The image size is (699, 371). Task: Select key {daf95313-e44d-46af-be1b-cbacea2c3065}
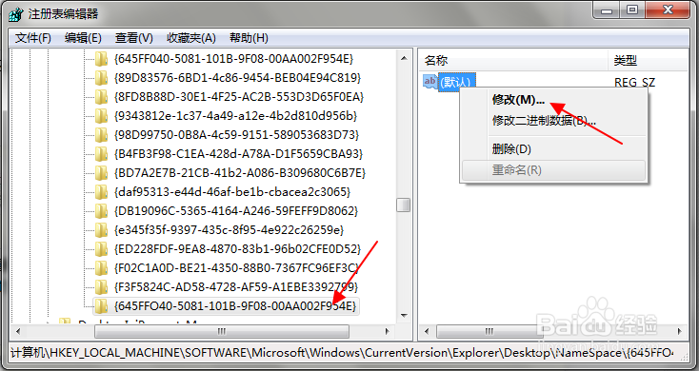(232, 192)
